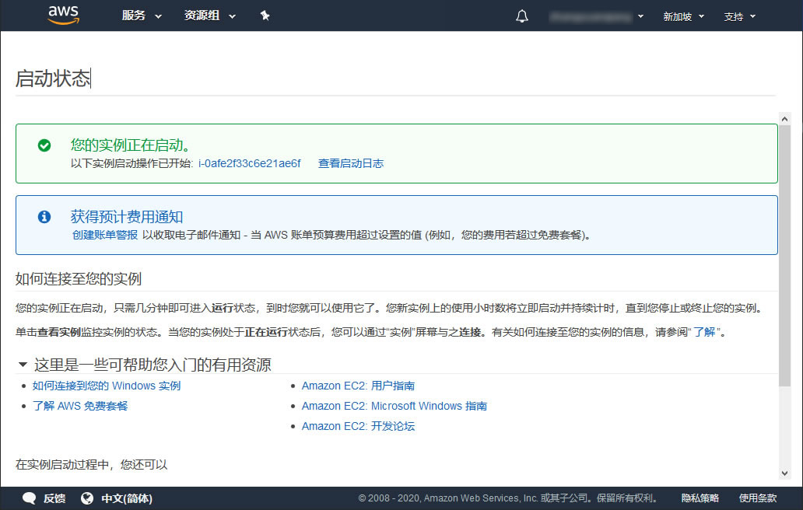Click the blue info icon in cost notice

[x=44, y=217]
